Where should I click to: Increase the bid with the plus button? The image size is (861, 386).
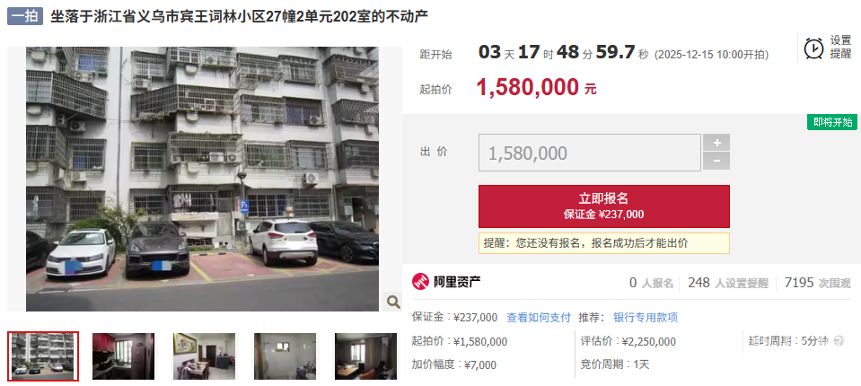(x=716, y=142)
